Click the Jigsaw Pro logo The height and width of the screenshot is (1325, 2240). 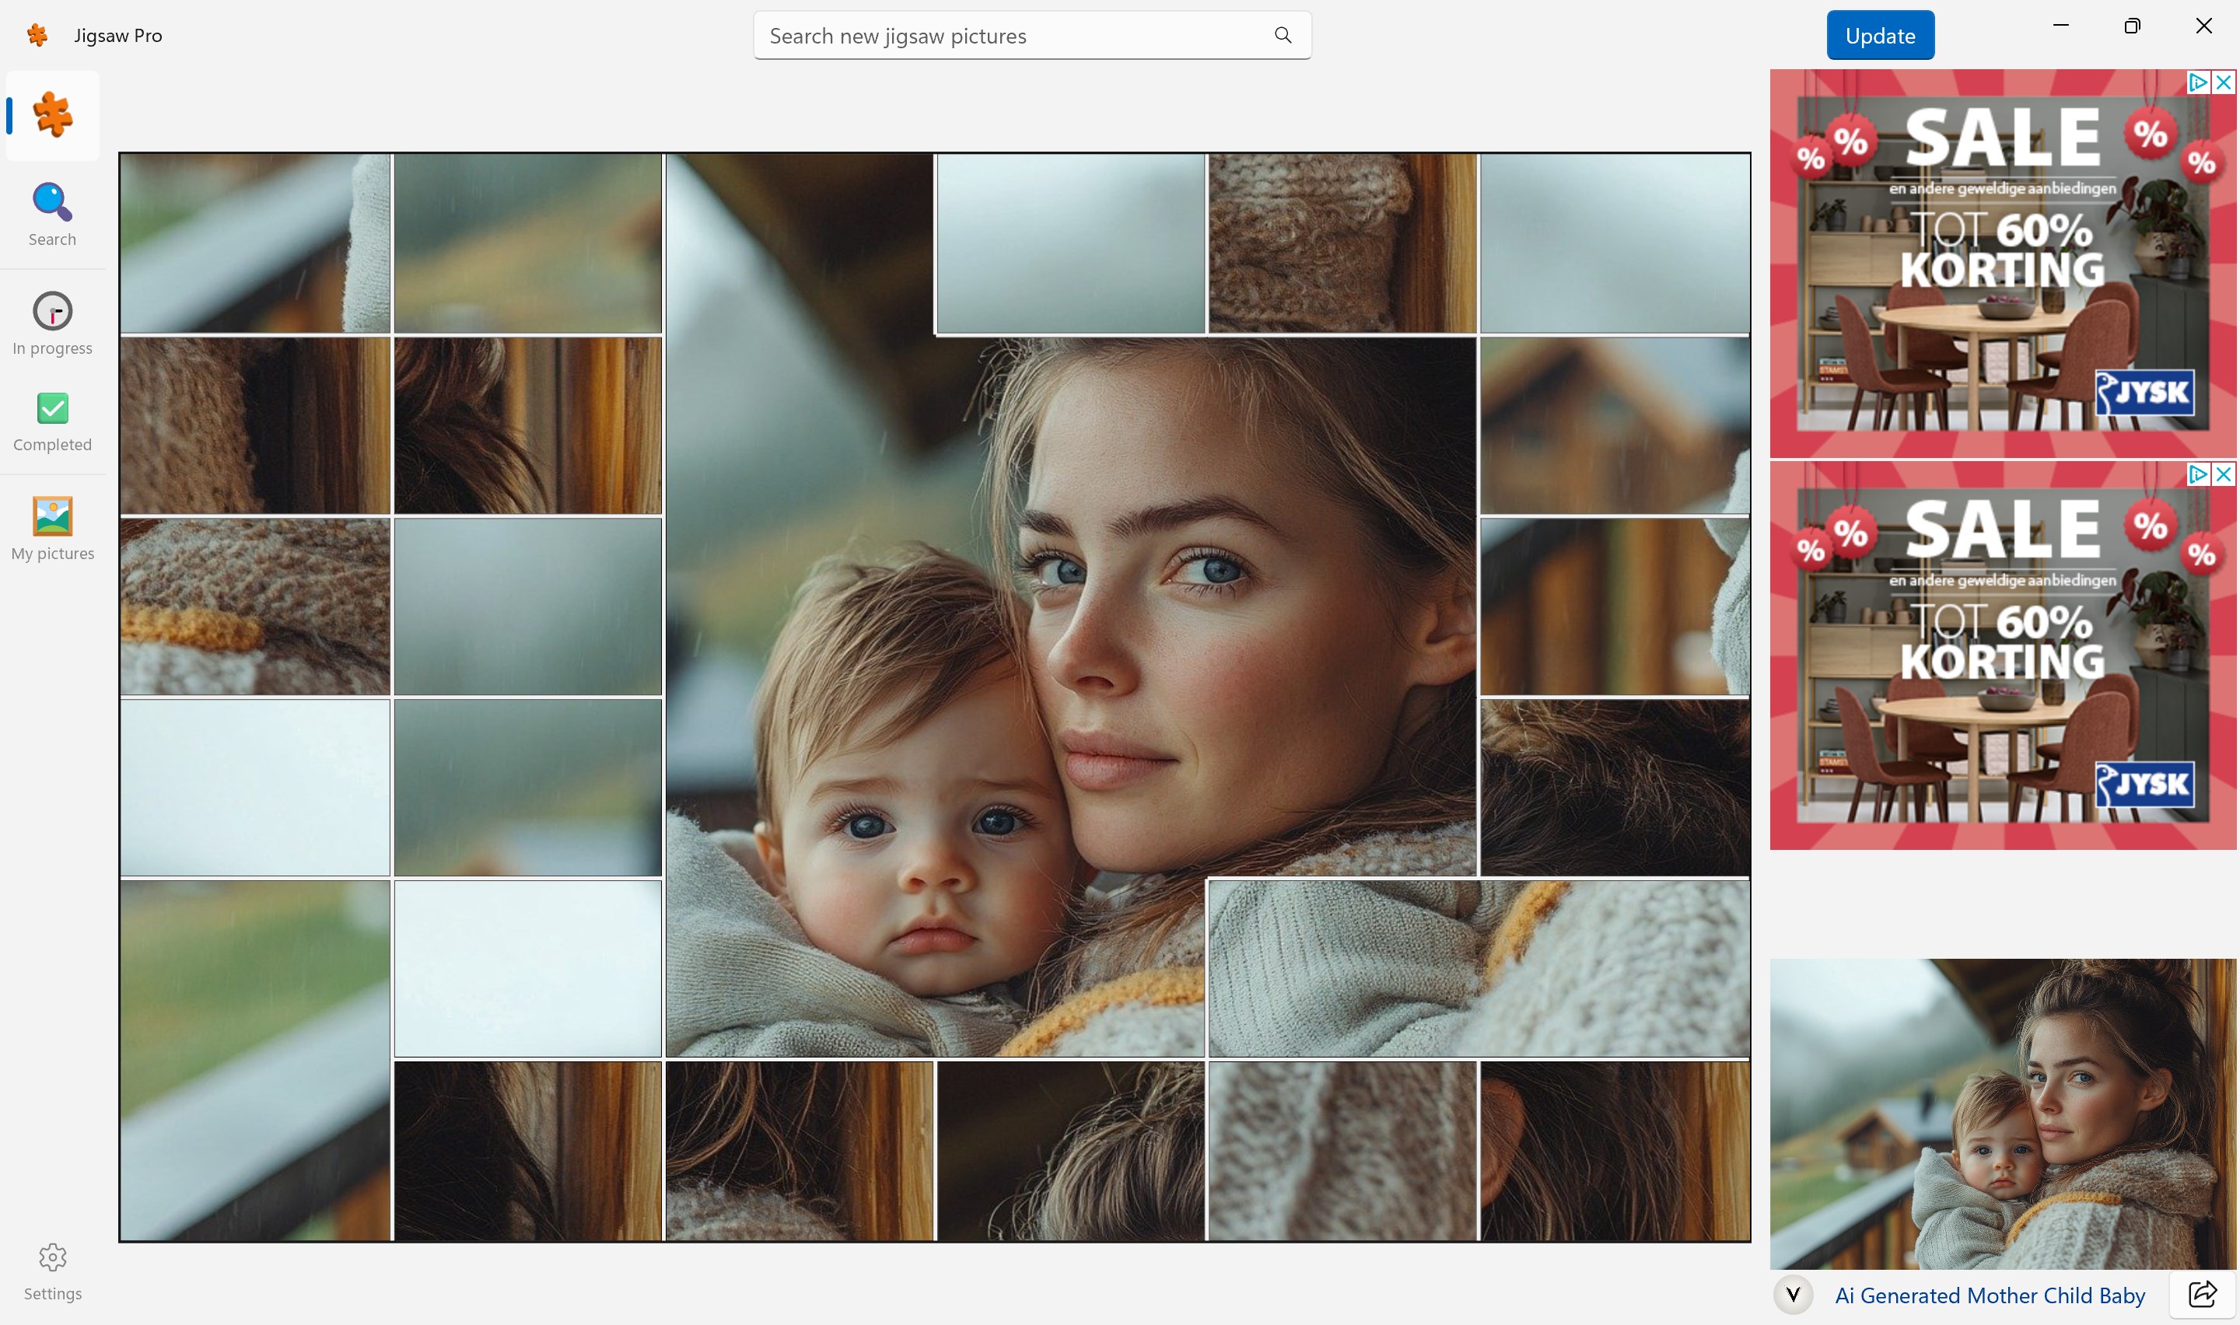pyautogui.click(x=37, y=35)
